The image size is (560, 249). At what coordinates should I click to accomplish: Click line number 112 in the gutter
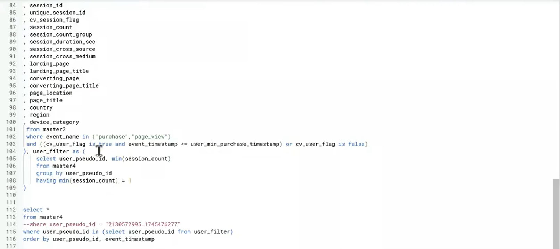pos(11,210)
